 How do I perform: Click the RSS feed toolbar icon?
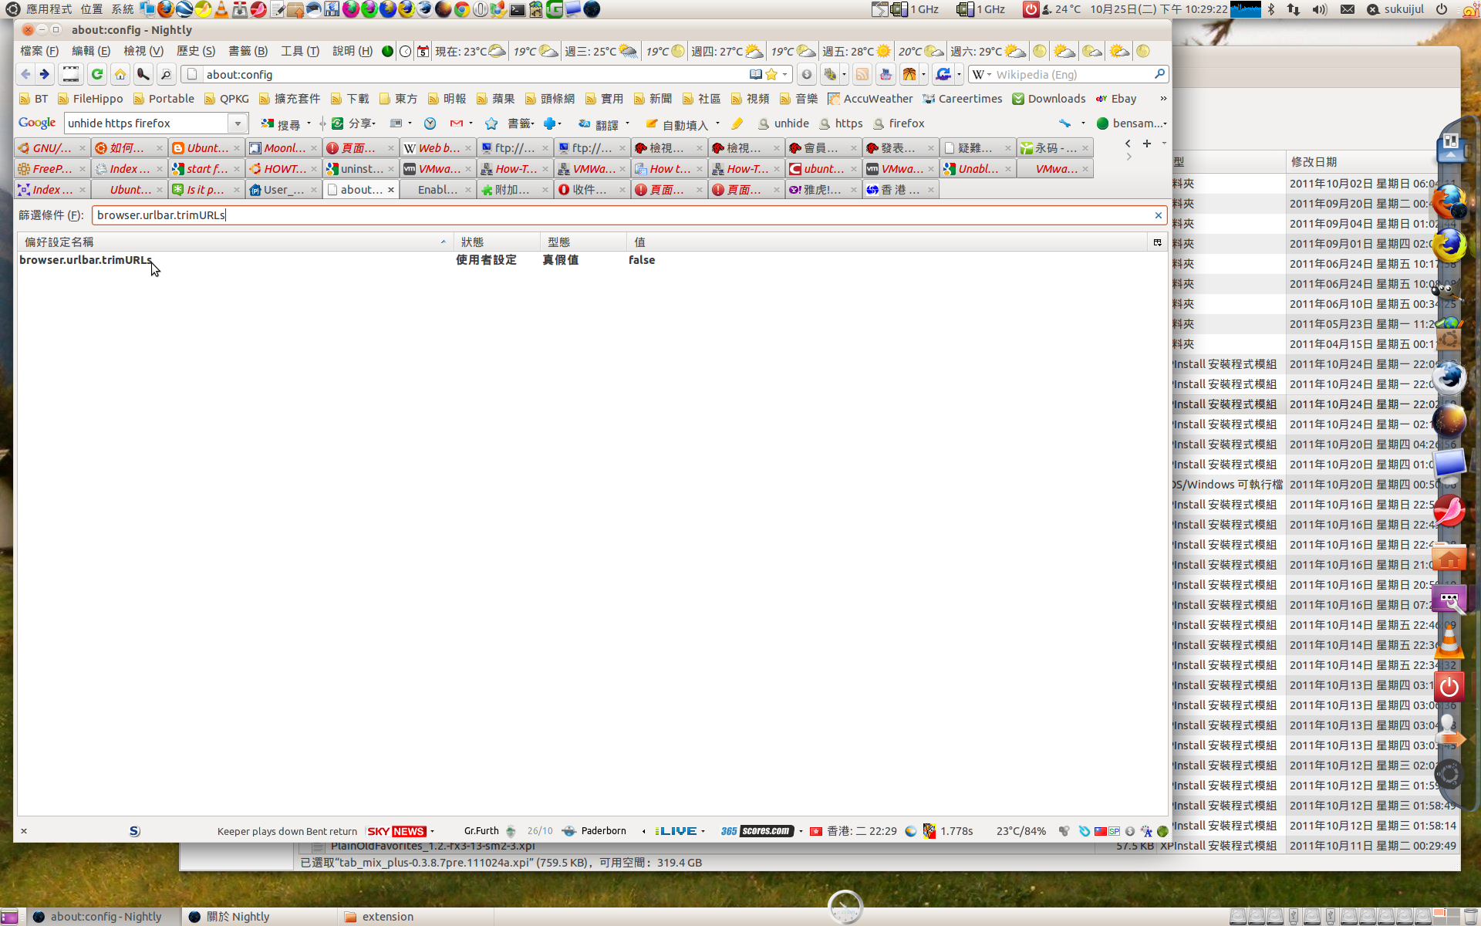pos(862,74)
